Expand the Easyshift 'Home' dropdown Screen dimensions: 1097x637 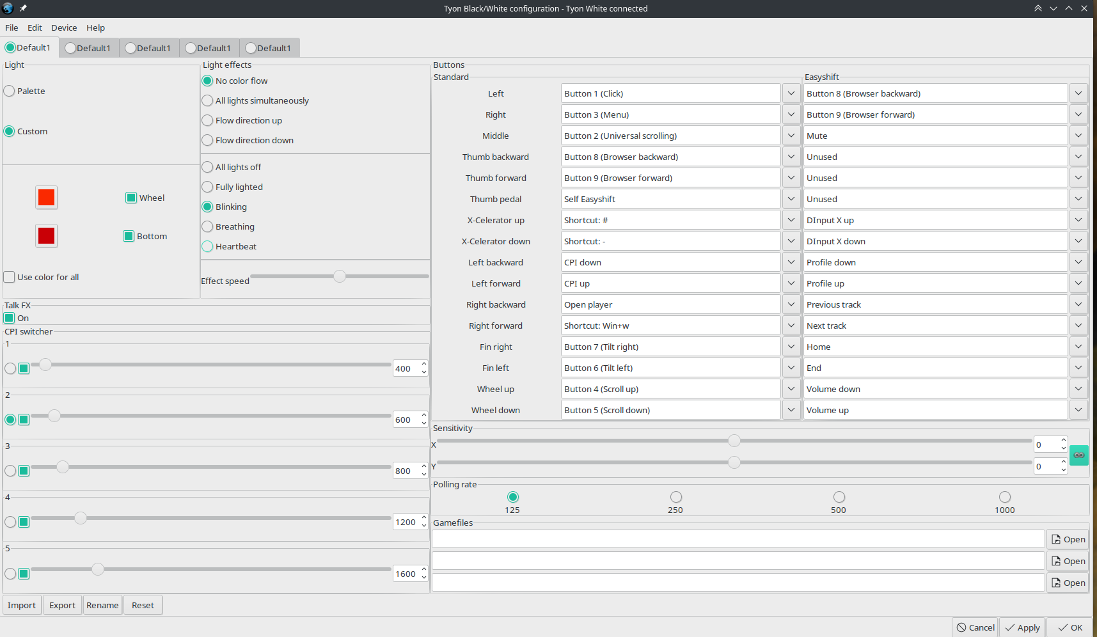coord(1078,347)
